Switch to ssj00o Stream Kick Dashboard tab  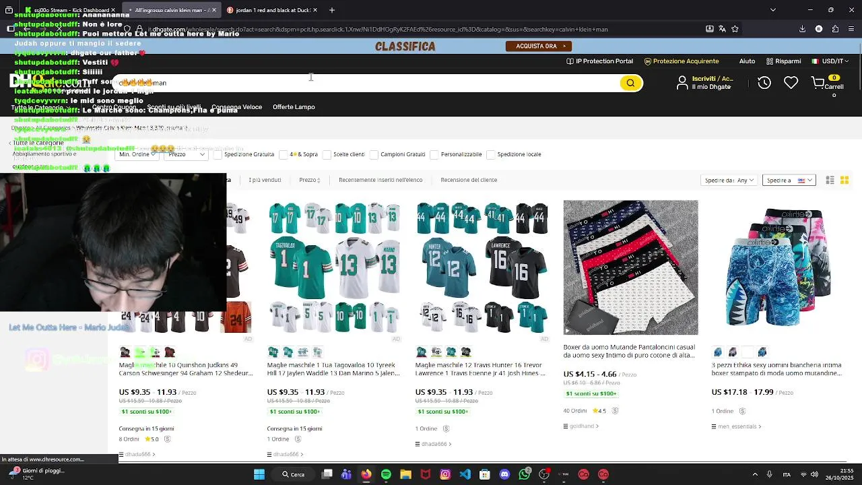(x=70, y=10)
